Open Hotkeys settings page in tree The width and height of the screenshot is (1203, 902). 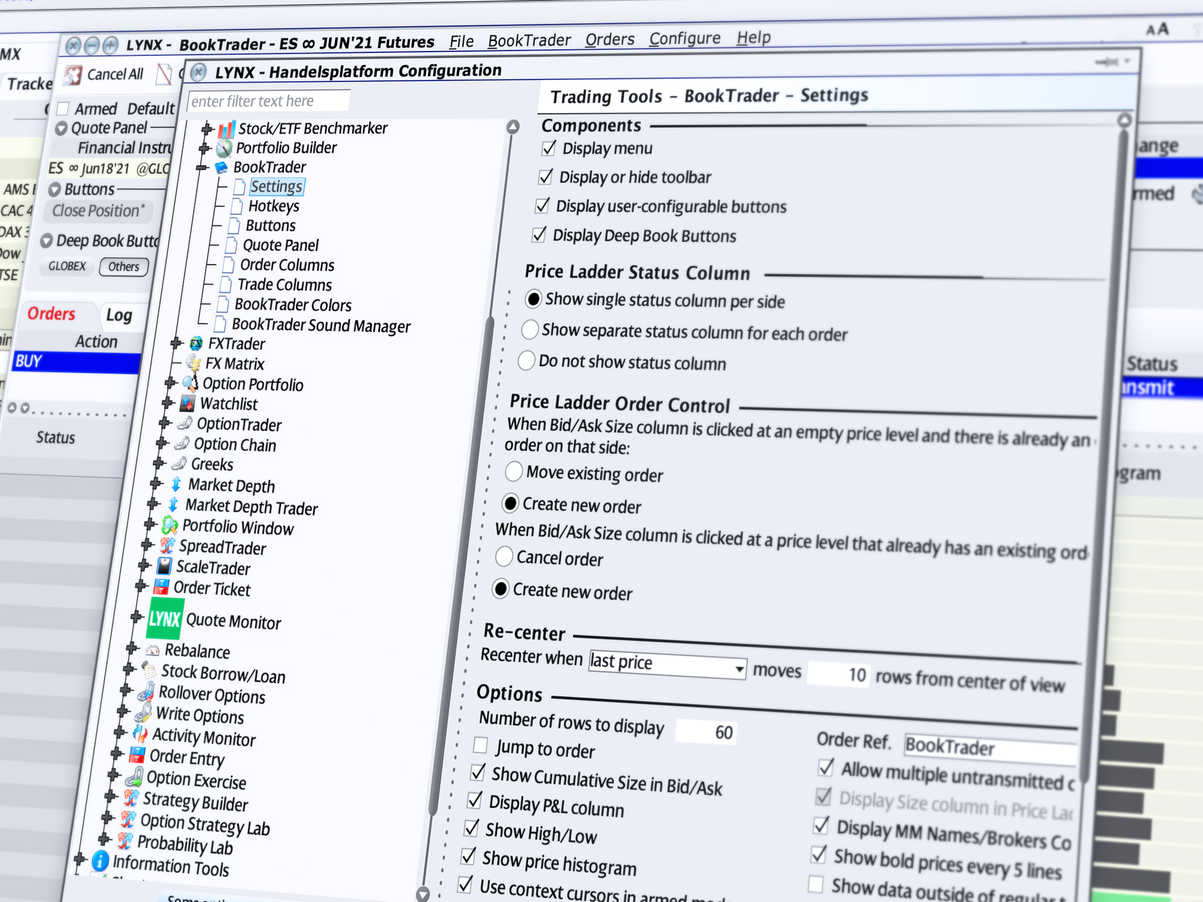pos(274,206)
